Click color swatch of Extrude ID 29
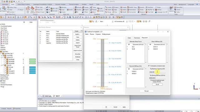This screenshot has width=200, height=112. tap(32, 67)
